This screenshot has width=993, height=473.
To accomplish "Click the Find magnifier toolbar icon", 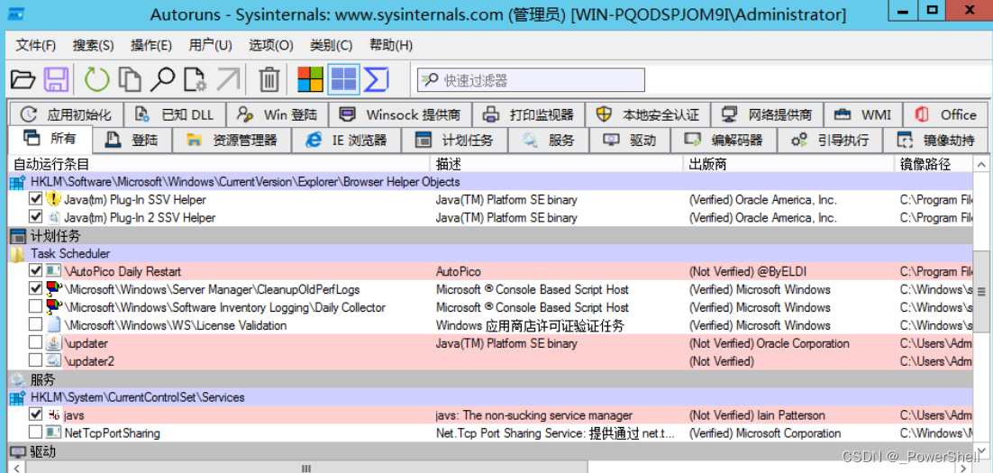I will click(x=162, y=80).
